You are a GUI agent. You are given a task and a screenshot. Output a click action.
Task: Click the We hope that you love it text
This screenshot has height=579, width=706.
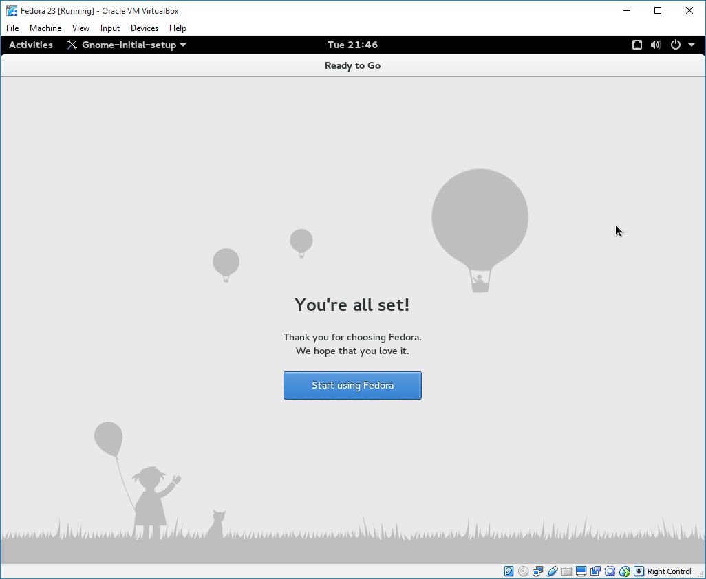point(352,351)
